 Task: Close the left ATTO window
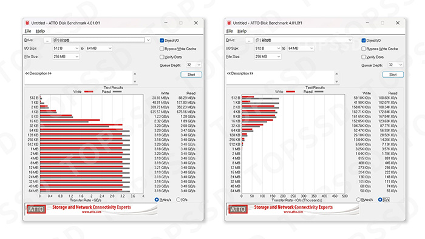(196, 23)
